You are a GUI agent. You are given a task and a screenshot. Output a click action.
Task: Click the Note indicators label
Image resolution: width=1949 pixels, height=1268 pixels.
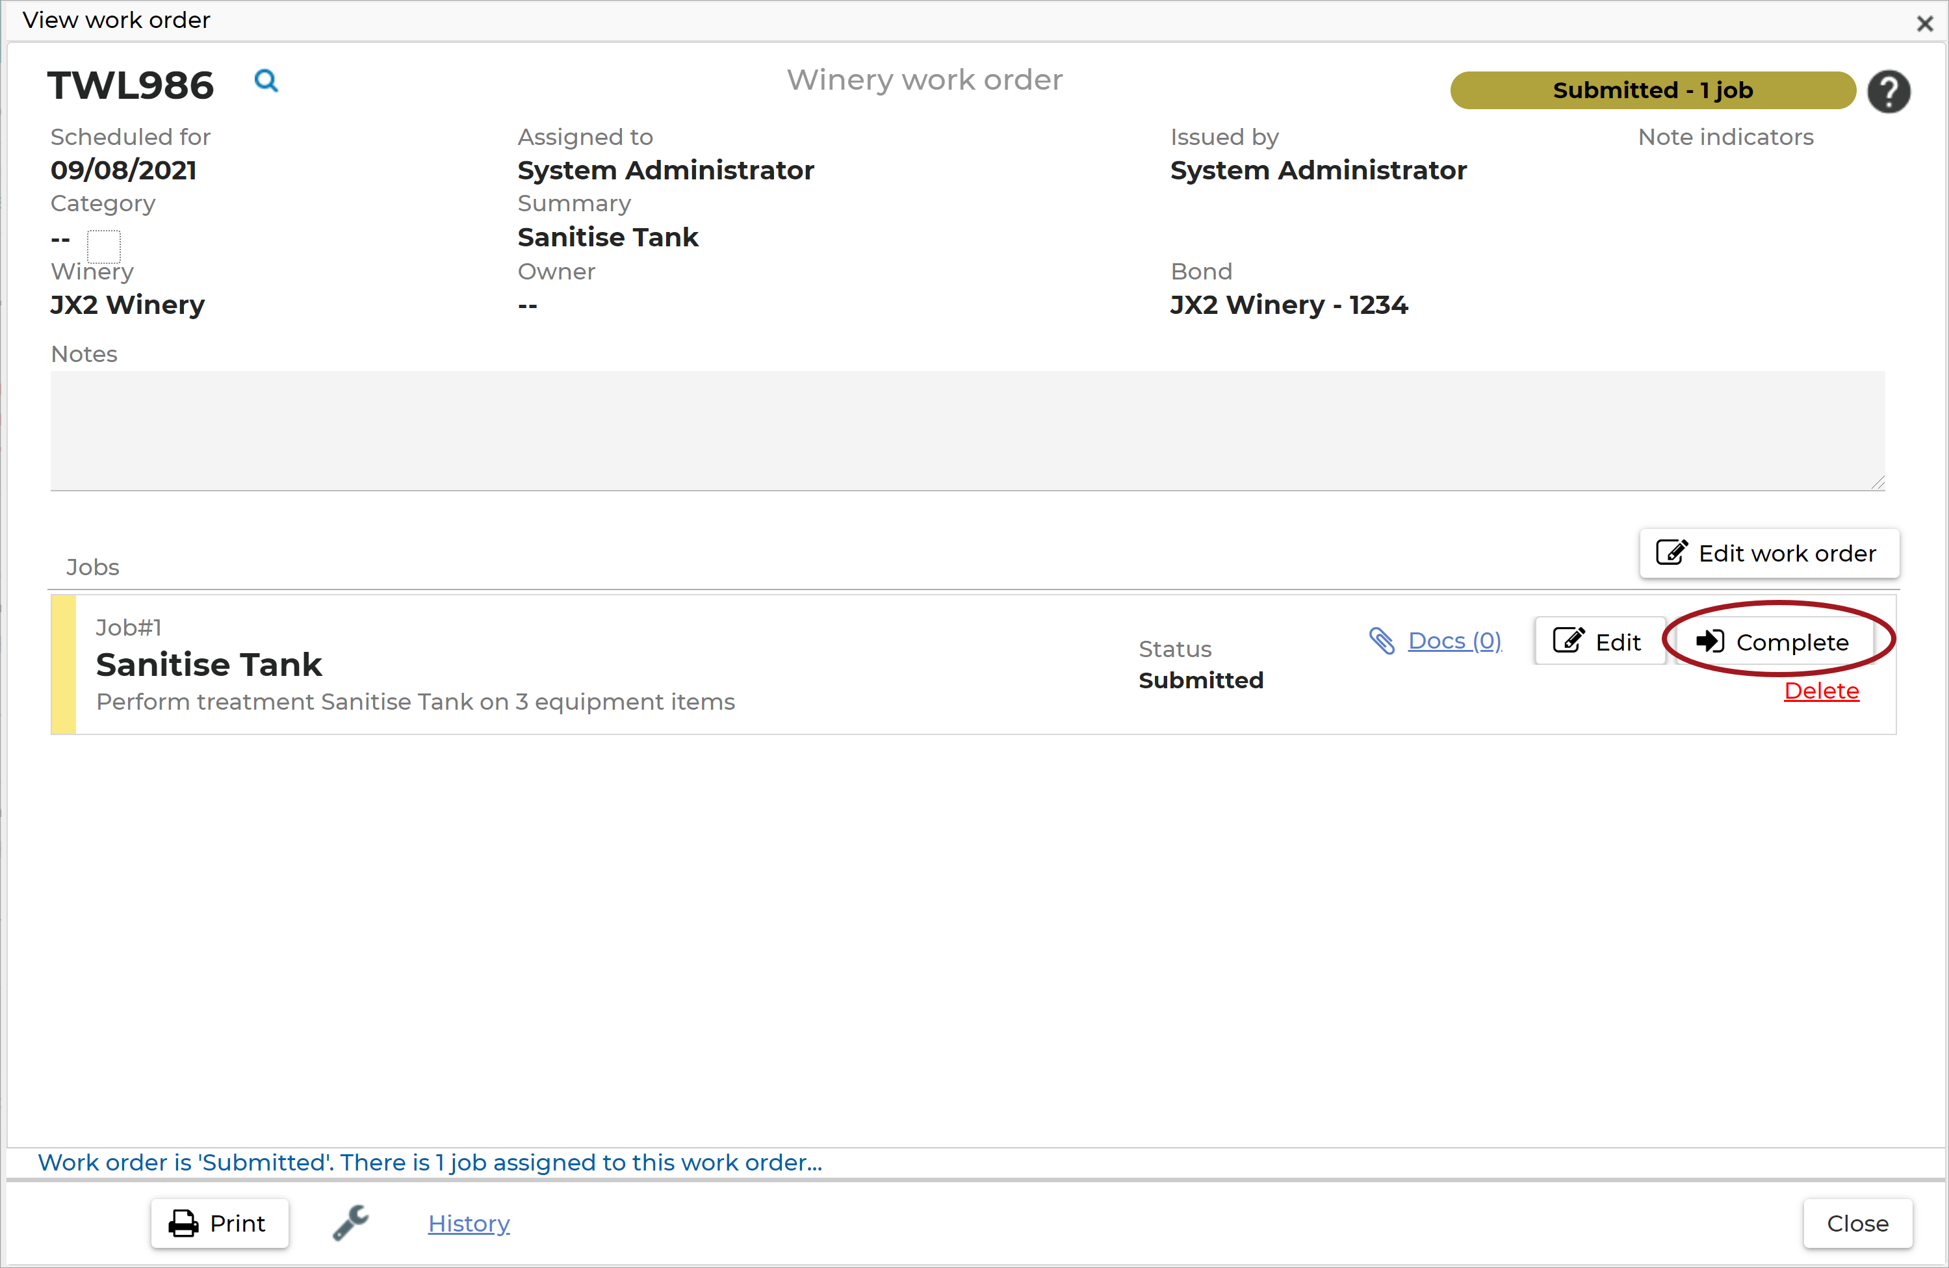click(x=1725, y=136)
